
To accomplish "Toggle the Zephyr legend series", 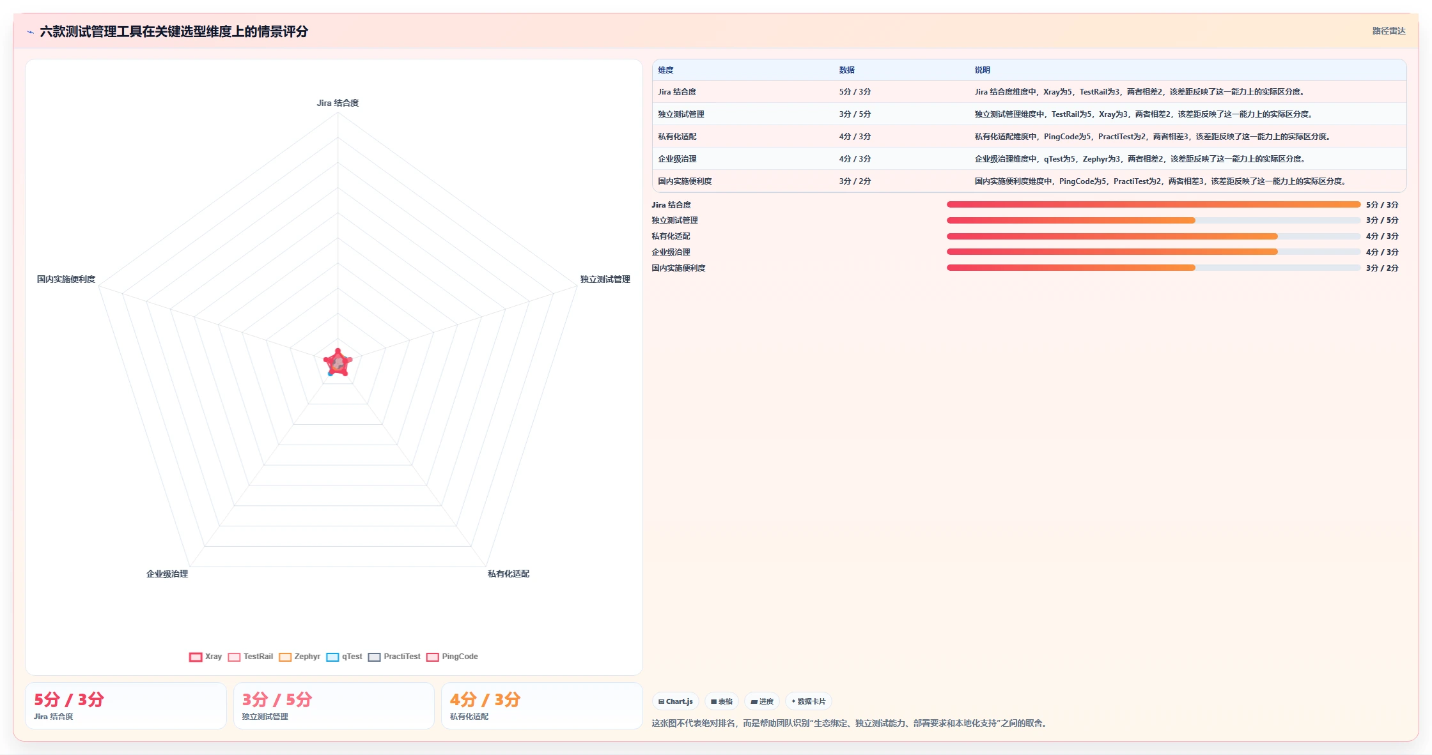I will pos(299,657).
